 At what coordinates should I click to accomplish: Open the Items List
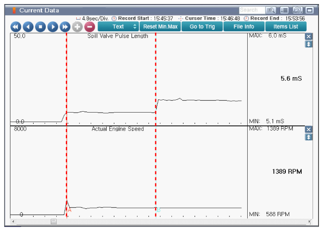286,27
